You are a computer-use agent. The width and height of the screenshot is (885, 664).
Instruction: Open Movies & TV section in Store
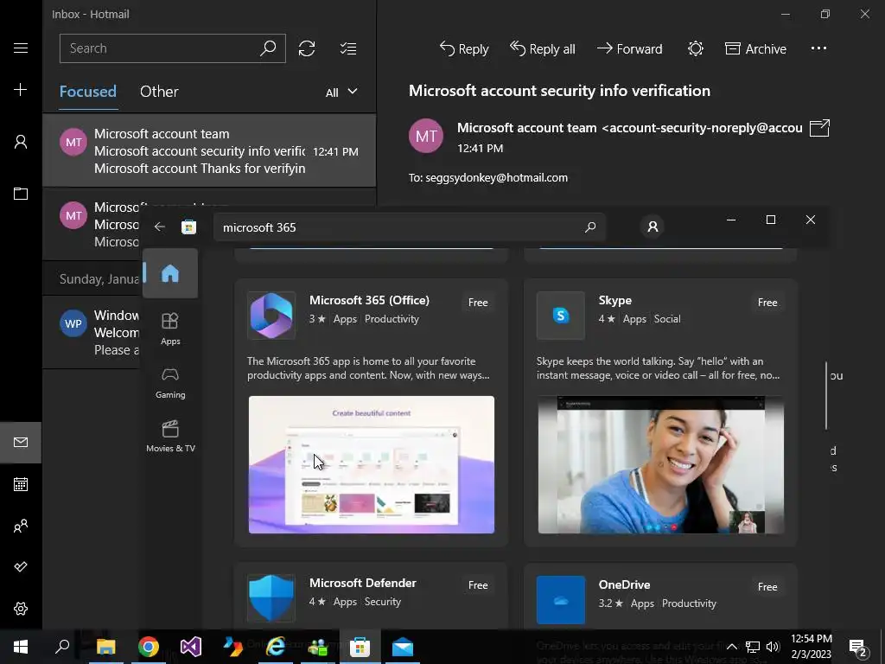point(170,437)
